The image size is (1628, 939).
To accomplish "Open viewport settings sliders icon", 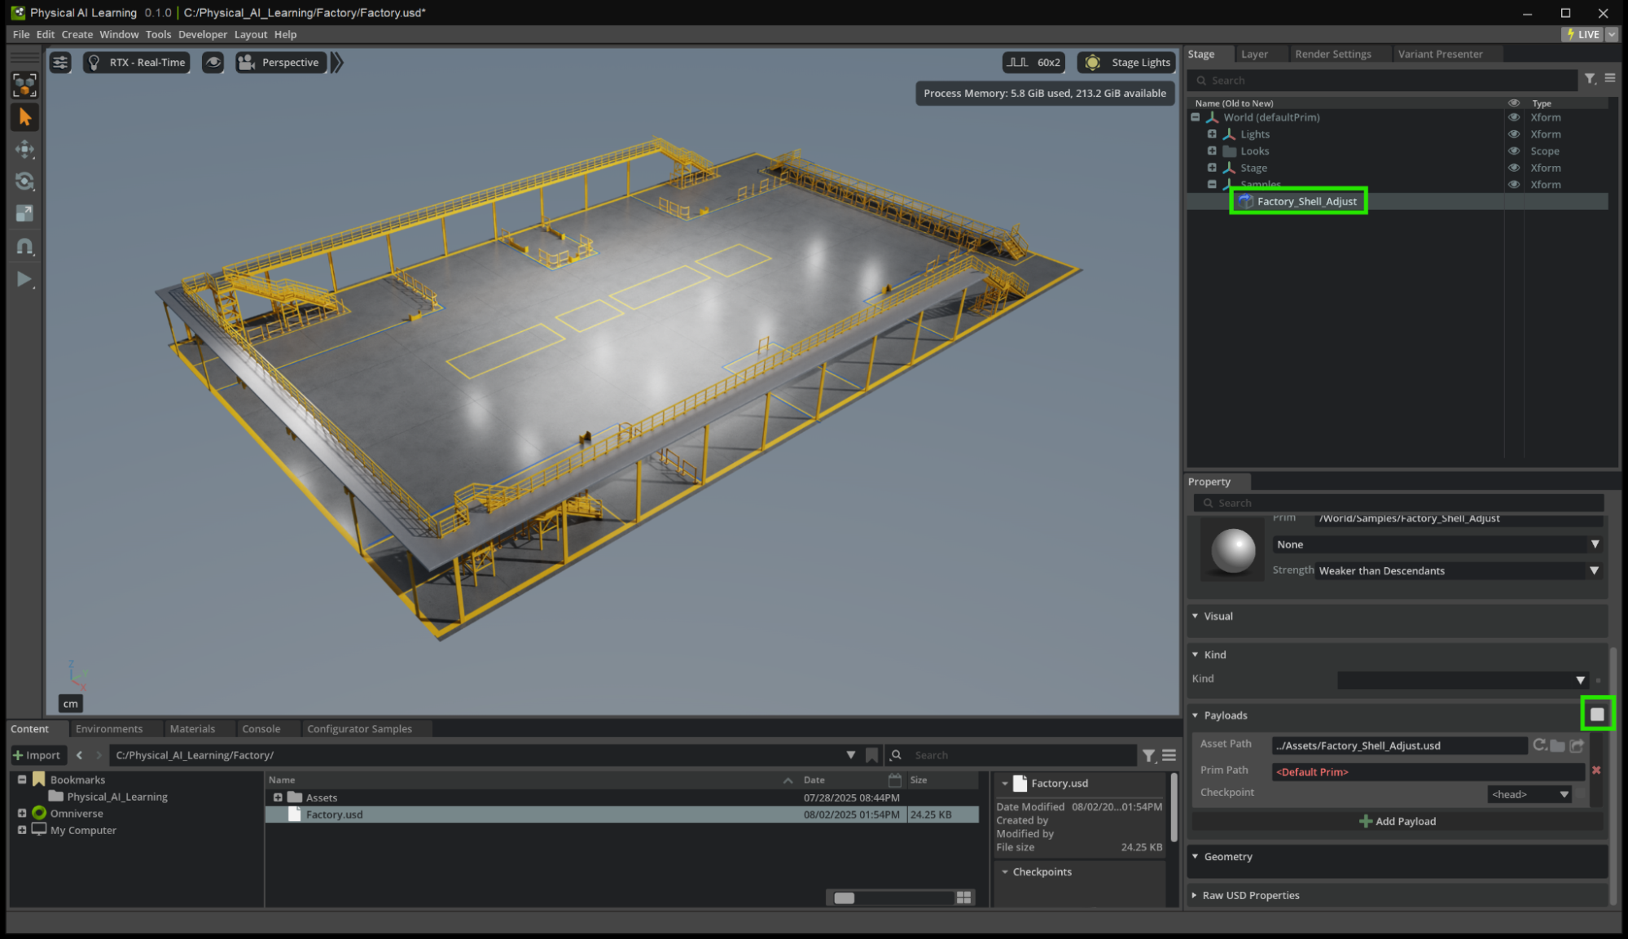I will coord(60,63).
